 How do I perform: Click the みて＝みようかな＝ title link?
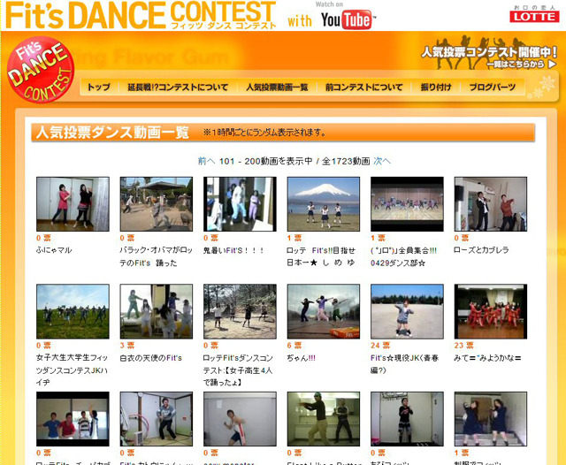487,358
